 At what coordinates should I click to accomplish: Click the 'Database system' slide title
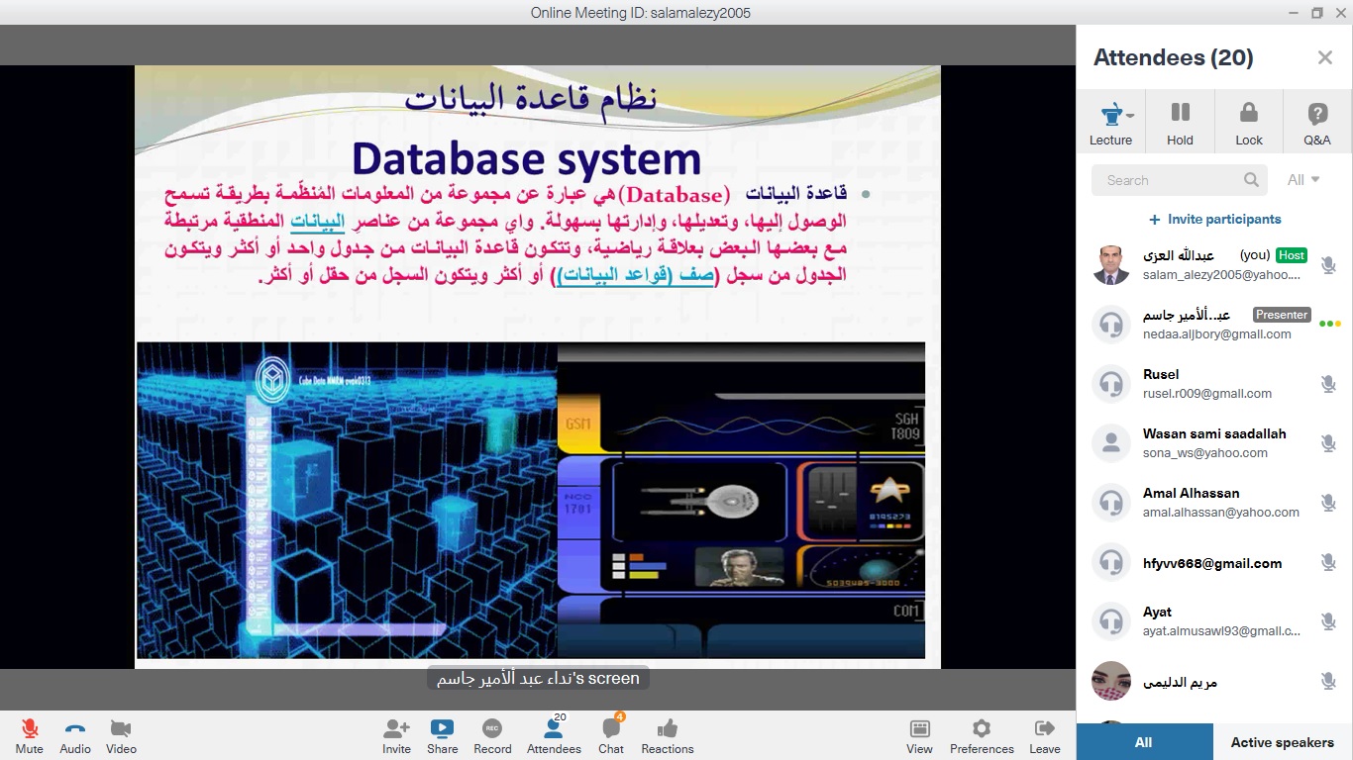526,159
